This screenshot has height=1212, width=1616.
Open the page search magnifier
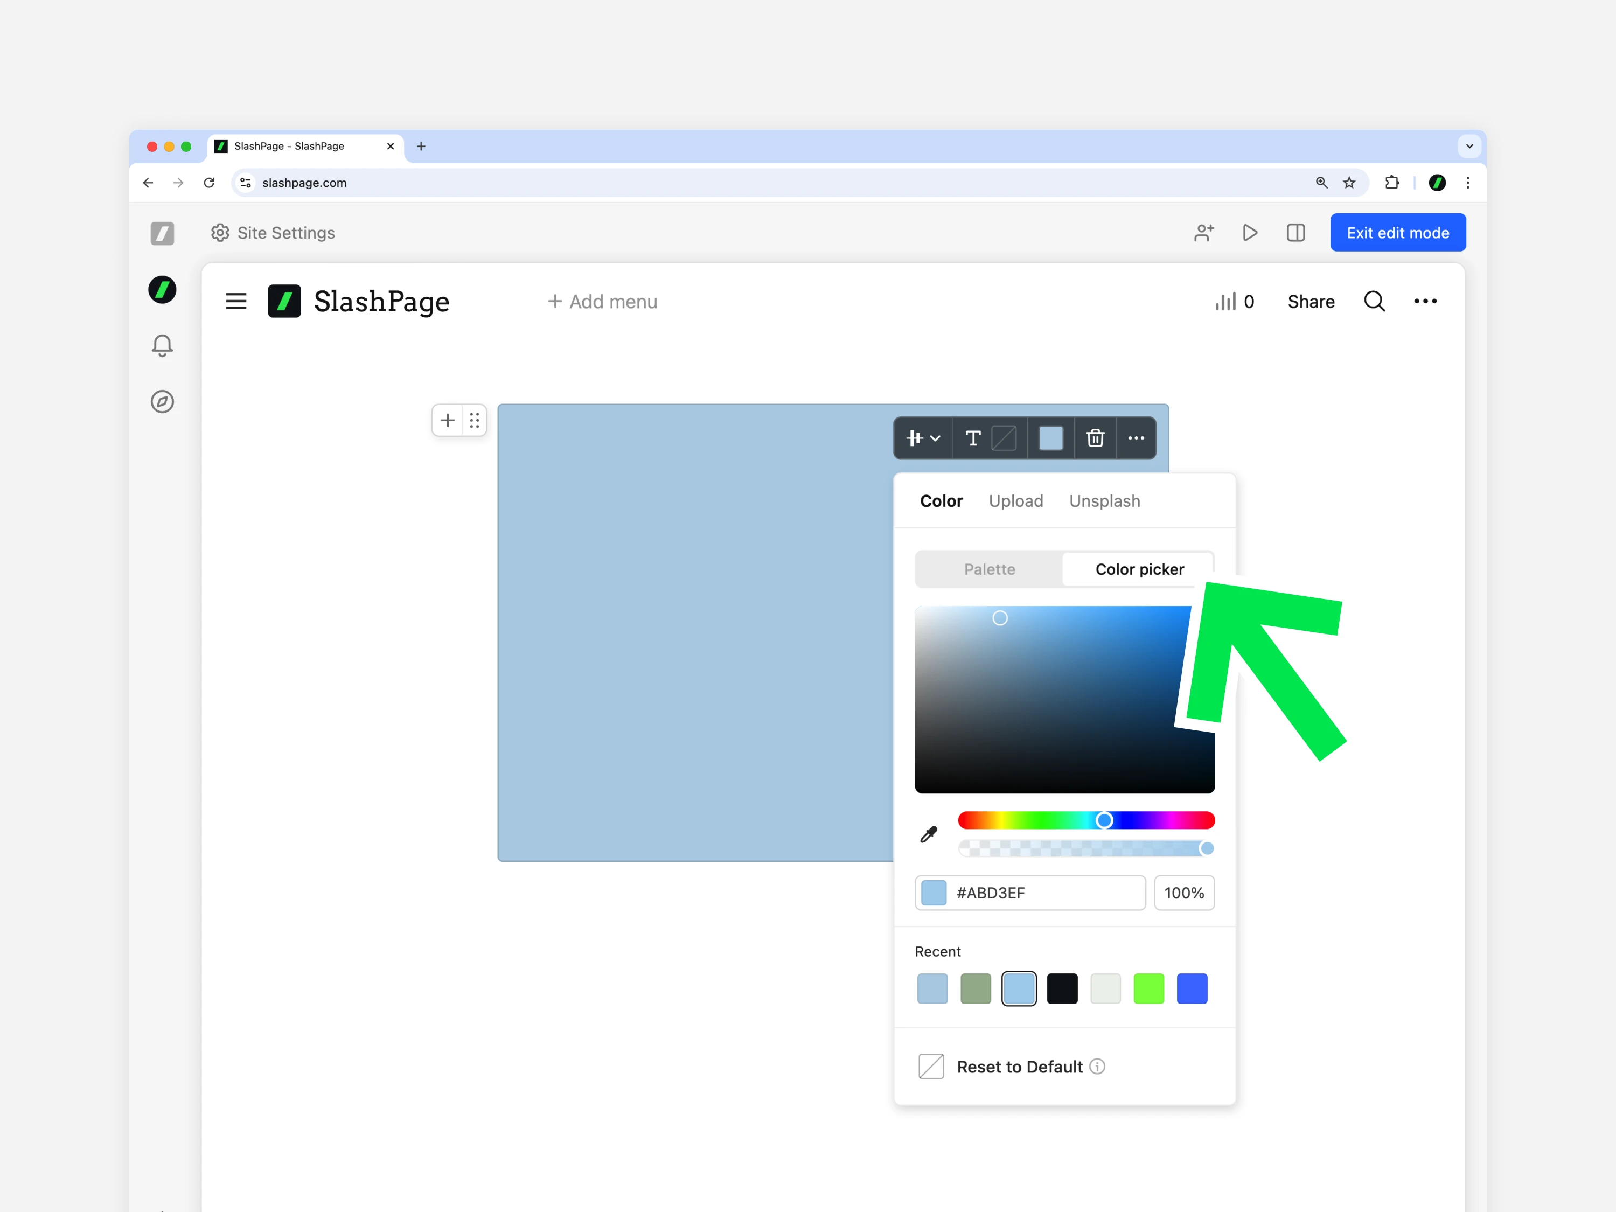pyautogui.click(x=1374, y=301)
